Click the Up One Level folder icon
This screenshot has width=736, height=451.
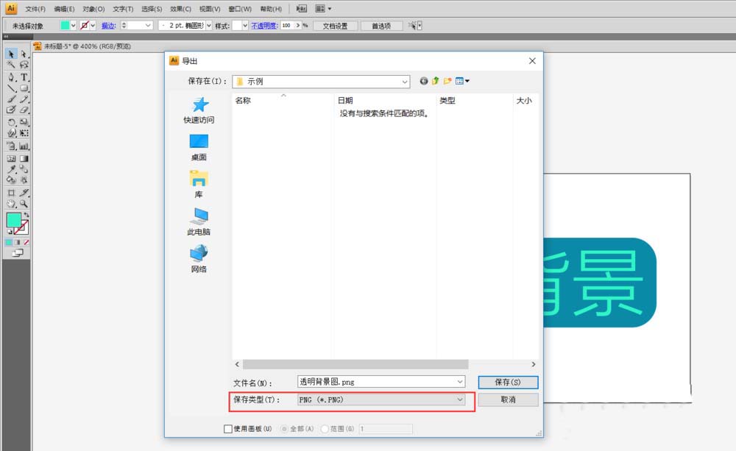[434, 81]
